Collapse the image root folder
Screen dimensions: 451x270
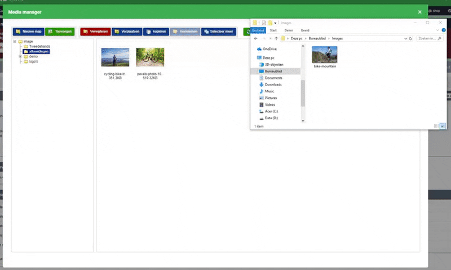[15, 42]
